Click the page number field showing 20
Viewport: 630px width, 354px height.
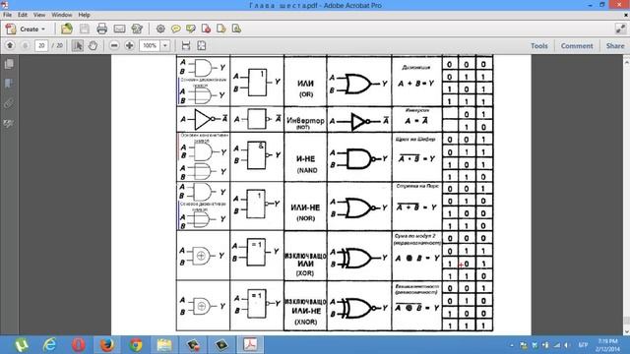(x=41, y=46)
